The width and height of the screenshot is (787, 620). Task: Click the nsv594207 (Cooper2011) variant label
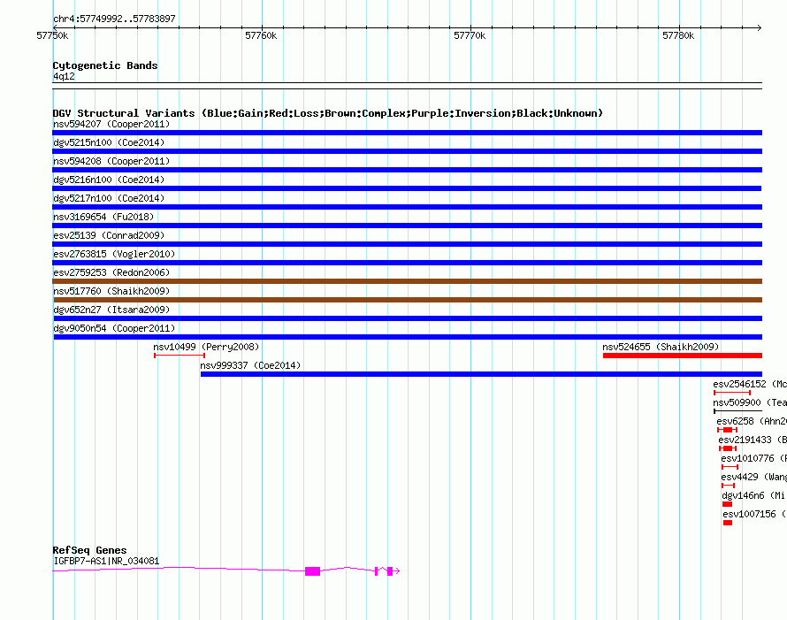point(111,124)
